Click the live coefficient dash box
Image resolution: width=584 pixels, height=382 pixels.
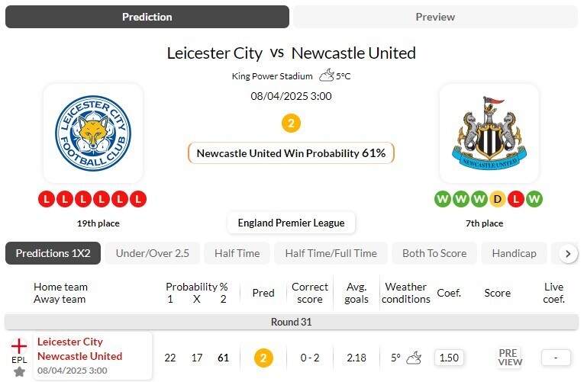tap(556, 357)
